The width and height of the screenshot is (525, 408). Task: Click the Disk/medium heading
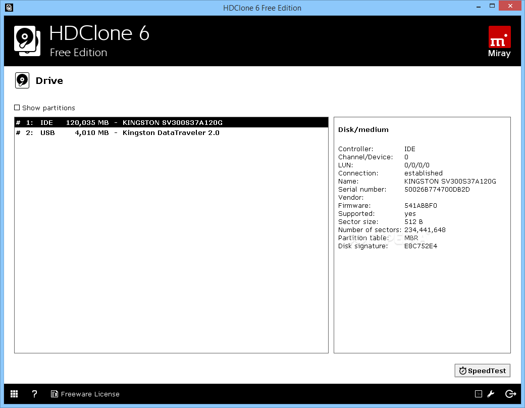click(x=363, y=130)
